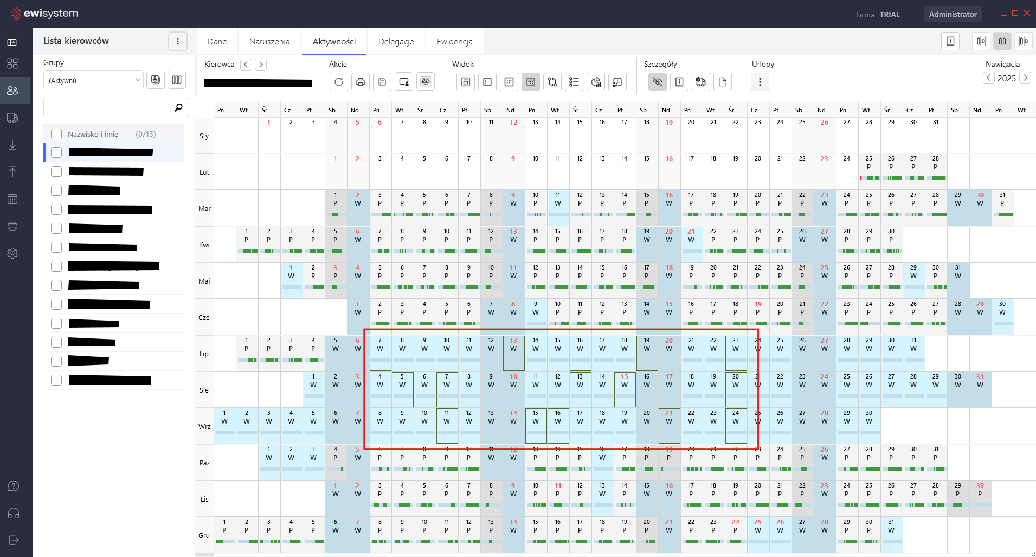Click the ZUS export icon

[x=426, y=82]
